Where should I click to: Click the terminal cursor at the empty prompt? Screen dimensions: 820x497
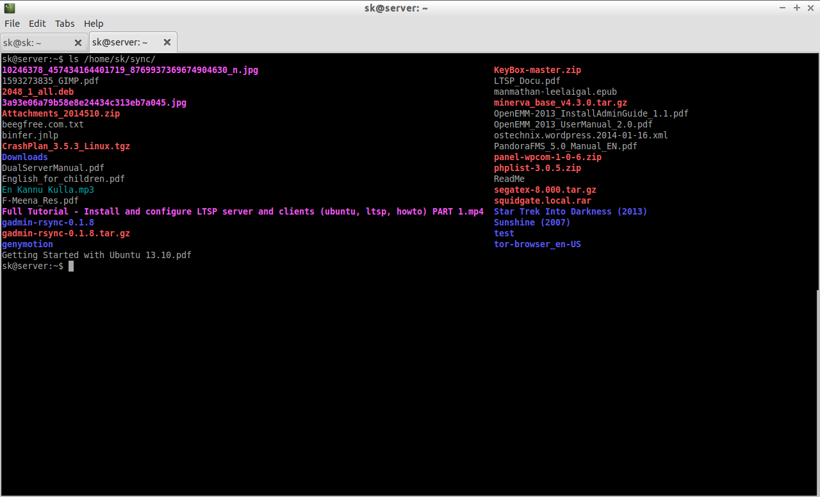pos(71,266)
